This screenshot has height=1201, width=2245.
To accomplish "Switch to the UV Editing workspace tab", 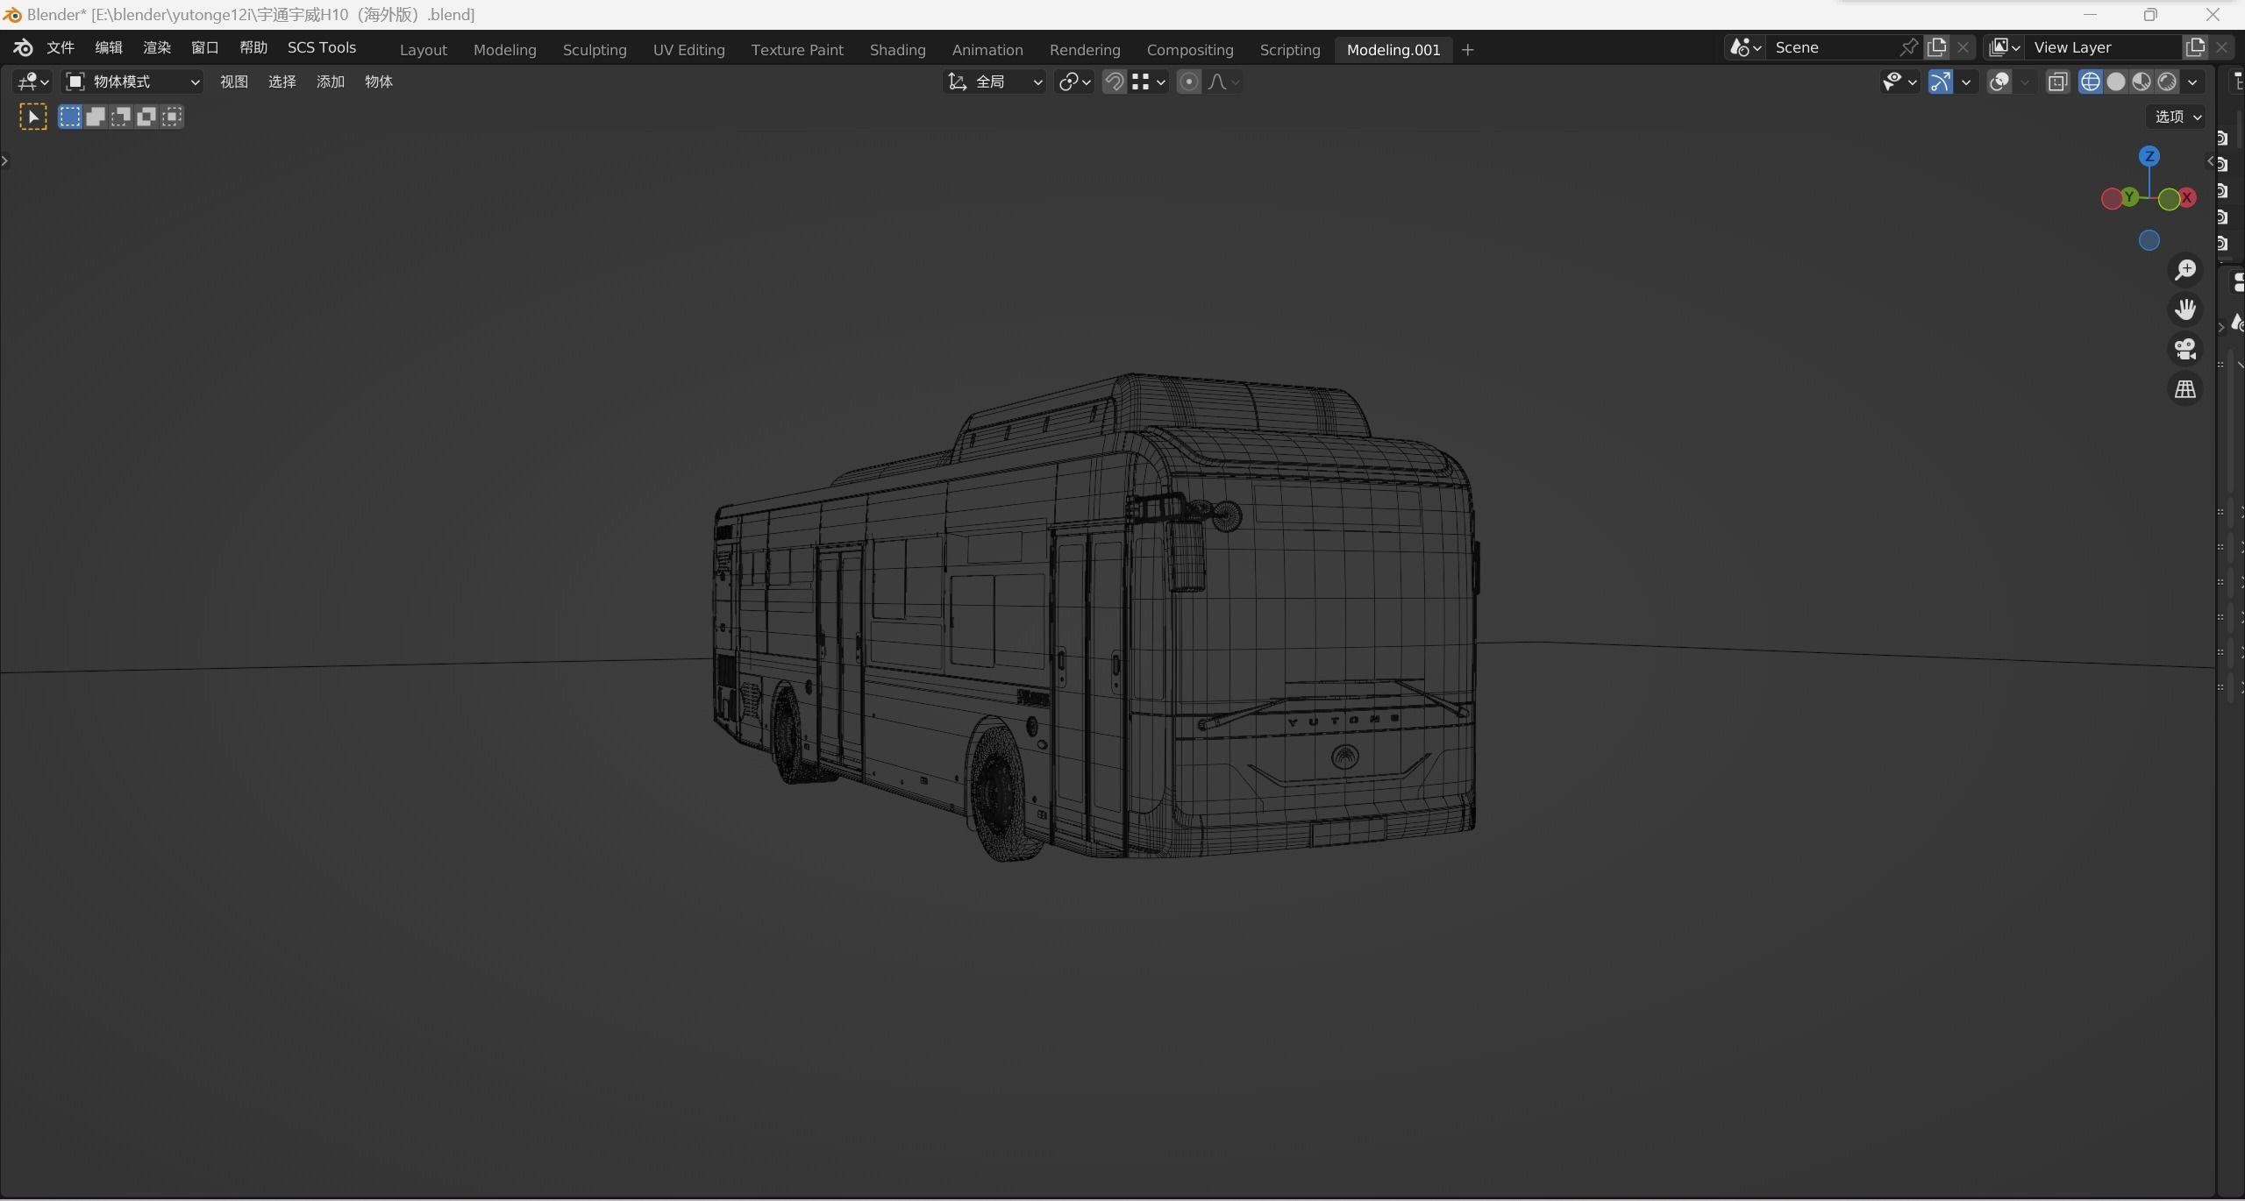I will [688, 50].
